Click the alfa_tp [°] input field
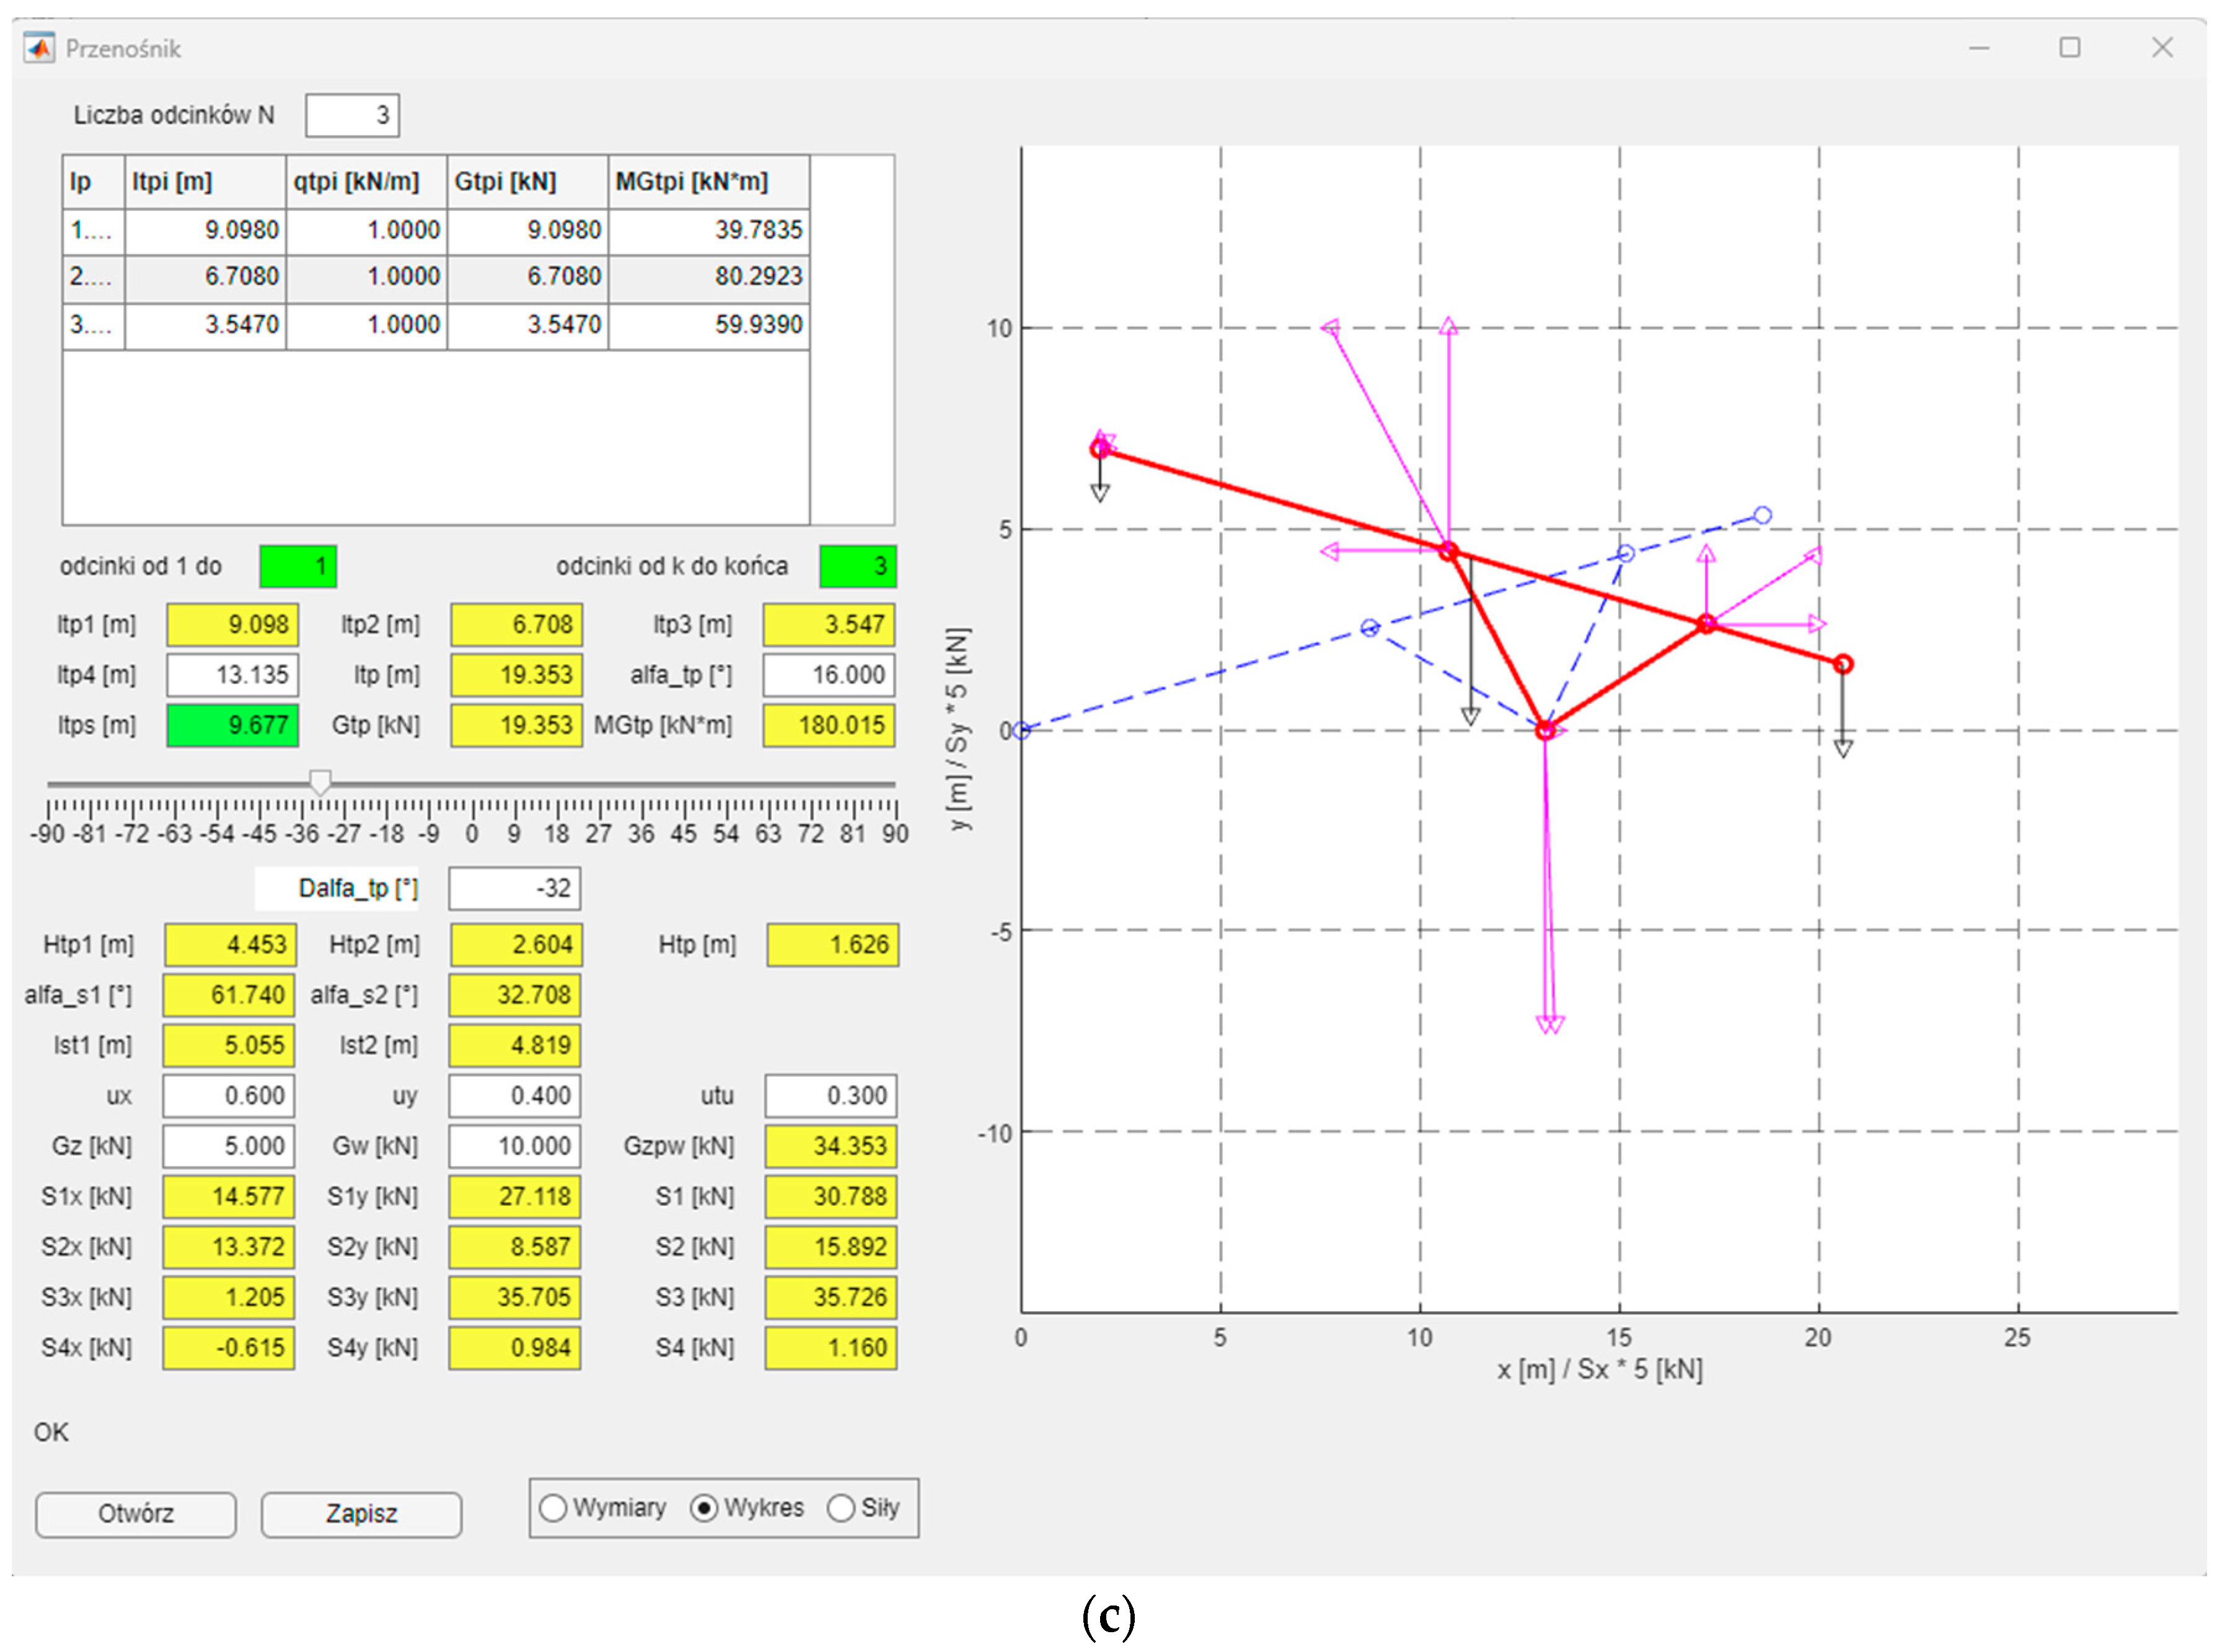This screenshot has height=1652, width=2220. [828, 675]
